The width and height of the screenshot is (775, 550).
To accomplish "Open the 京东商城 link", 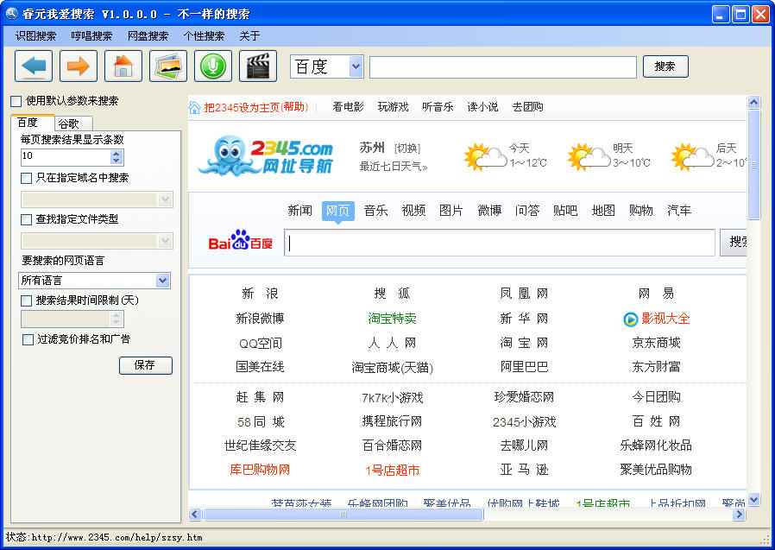I will pyautogui.click(x=657, y=343).
